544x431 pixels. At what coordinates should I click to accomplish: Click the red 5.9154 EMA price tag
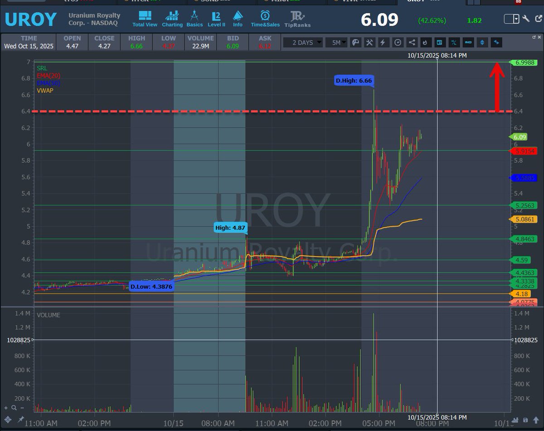tap(524, 151)
